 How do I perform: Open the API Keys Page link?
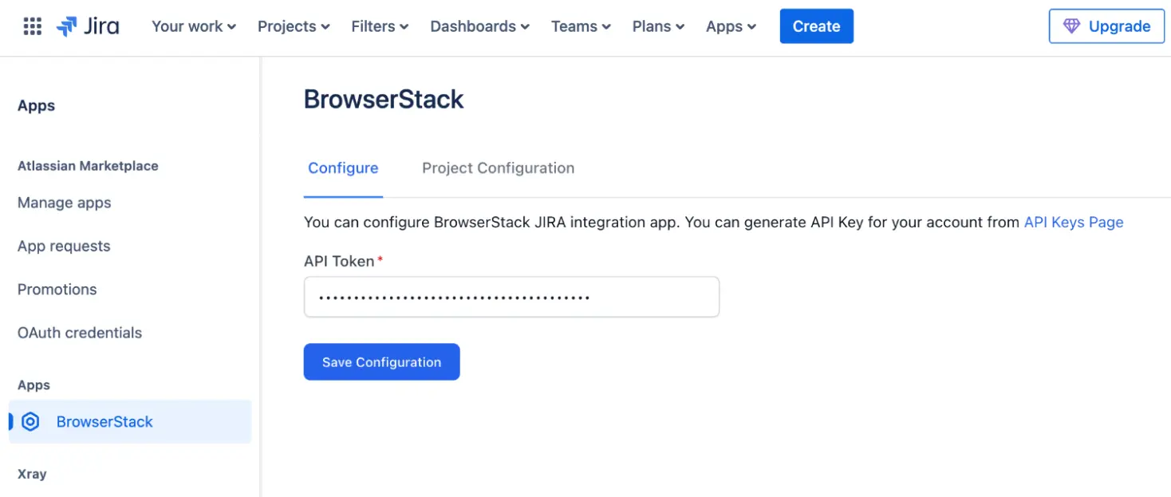tap(1074, 222)
